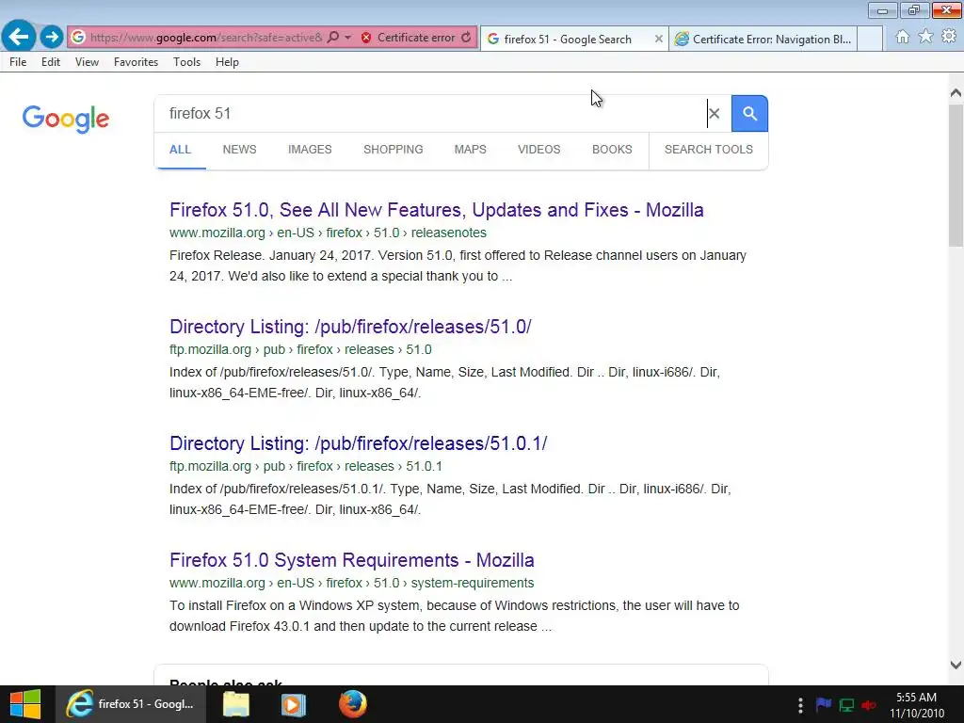Viewport: 964px width, 723px height.
Task: Click the address bar search magnifier icon
Action: click(x=333, y=38)
